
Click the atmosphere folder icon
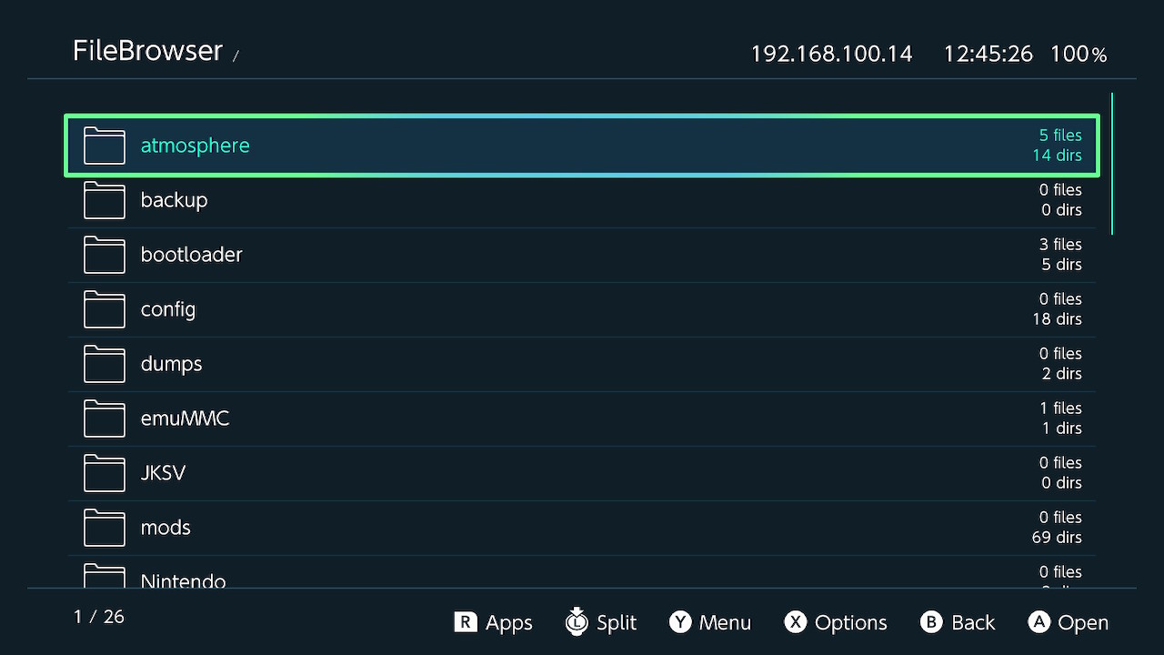tap(104, 146)
